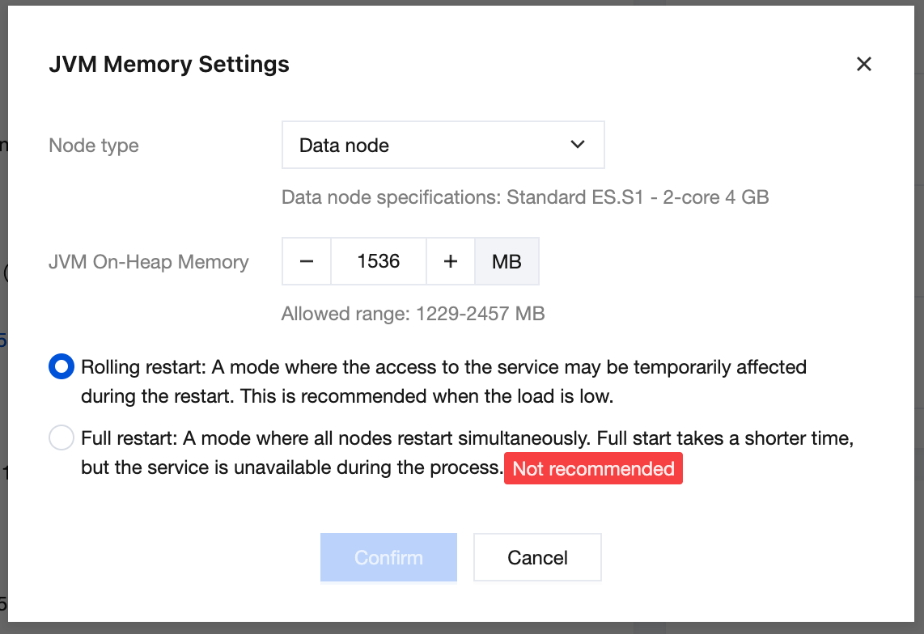The image size is (924, 634).
Task: Click the Allowed range hint text
Action: [x=413, y=314]
